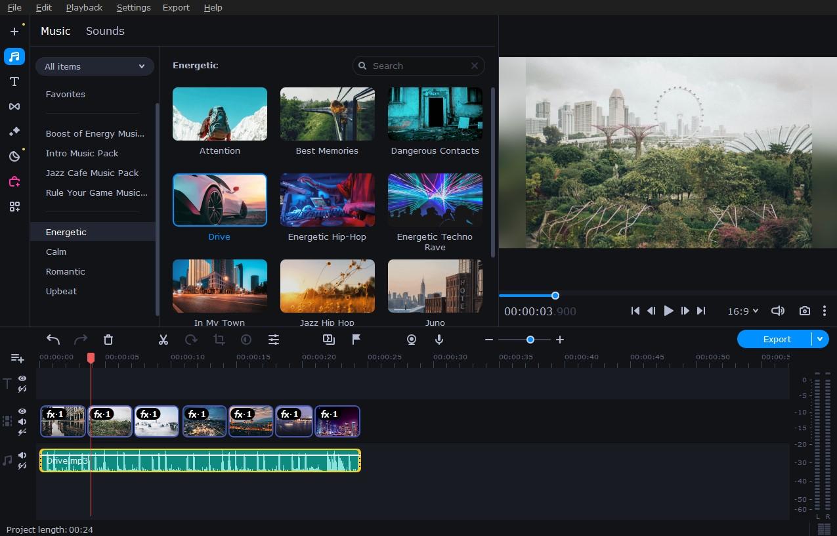837x536 pixels.
Task: Add a marker with flag icon
Action: (356, 340)
